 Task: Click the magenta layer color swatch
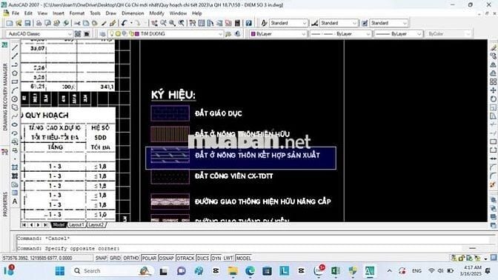click(137, 33)
